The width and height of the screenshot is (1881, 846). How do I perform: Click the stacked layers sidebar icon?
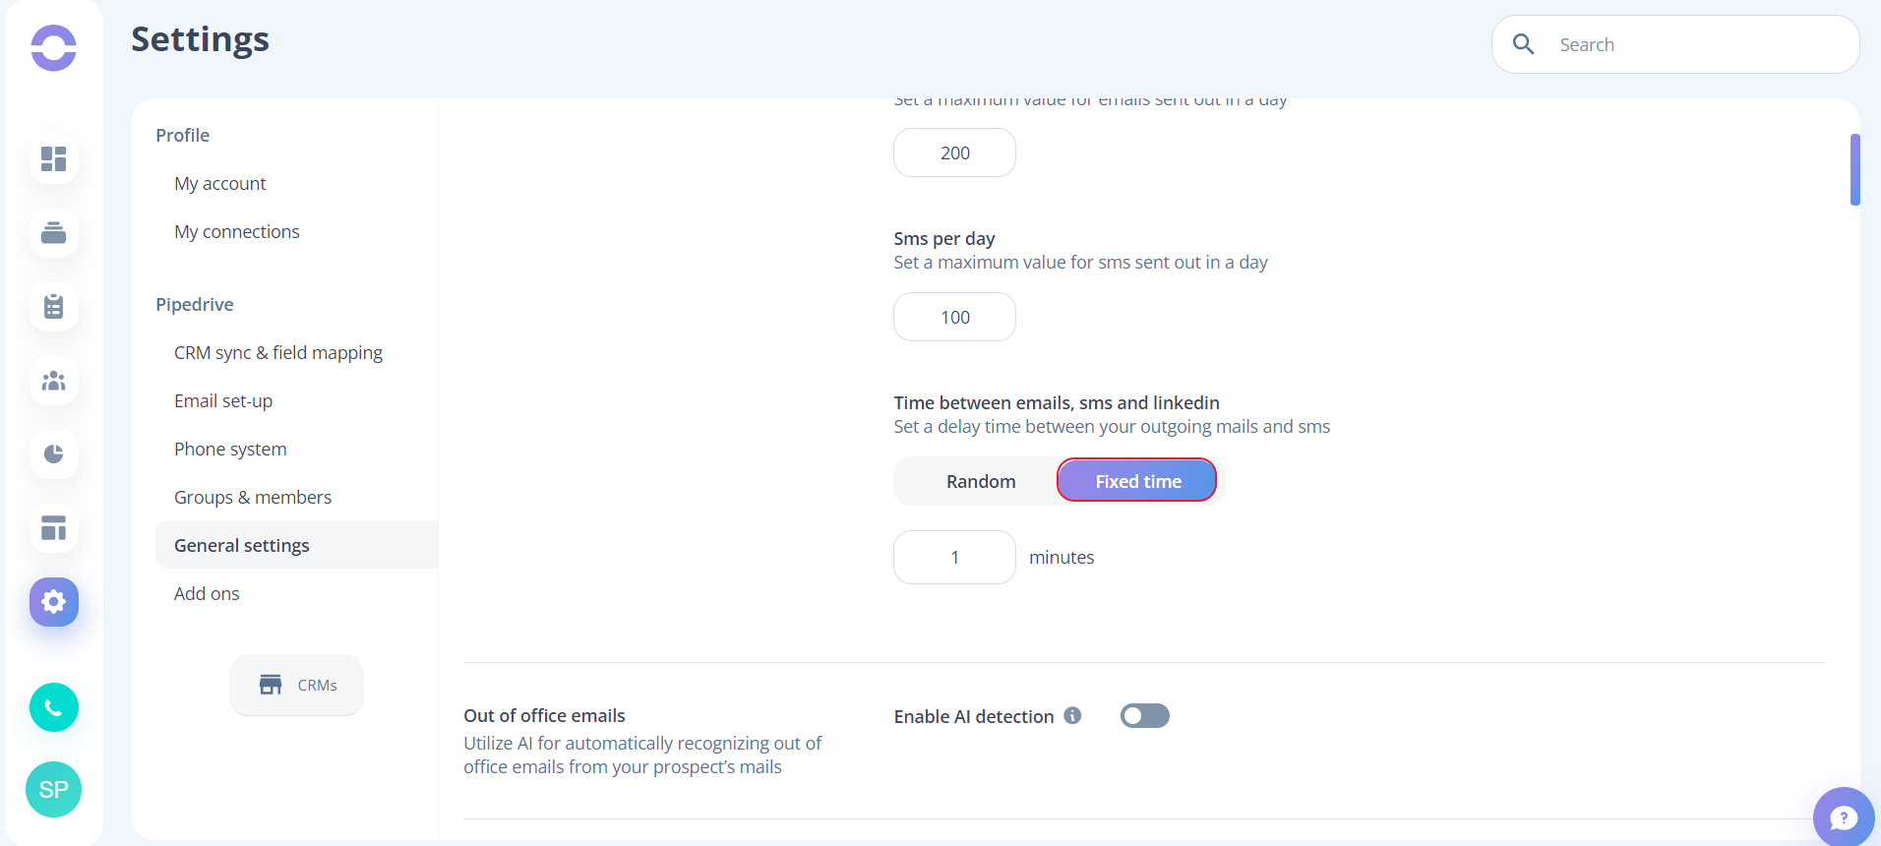[54, 232]
